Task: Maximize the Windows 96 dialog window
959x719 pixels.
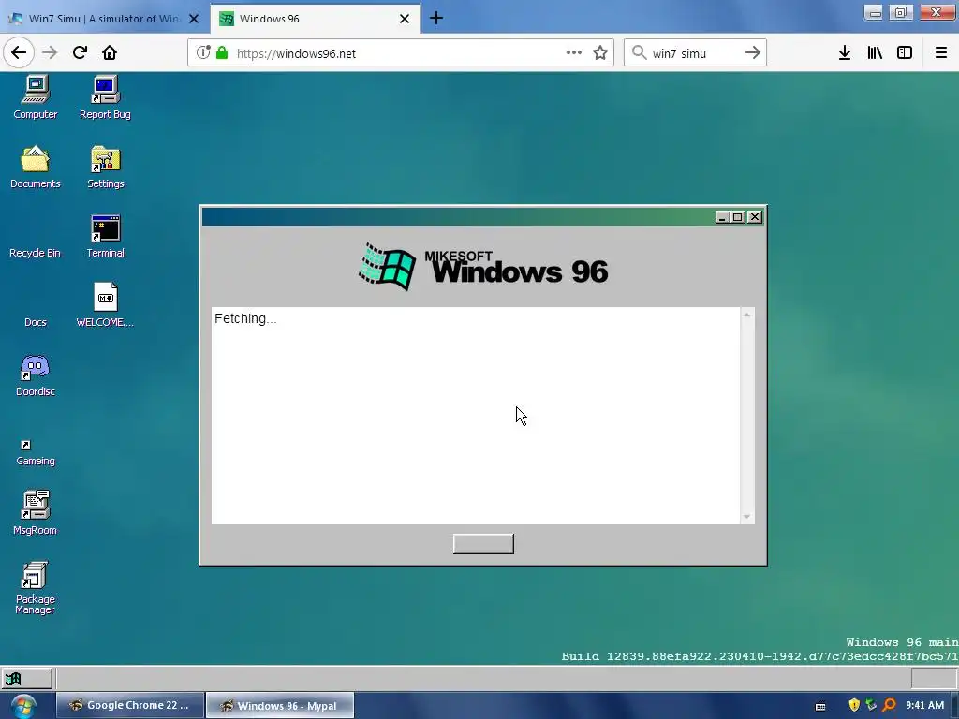Action: pos(738,217)
